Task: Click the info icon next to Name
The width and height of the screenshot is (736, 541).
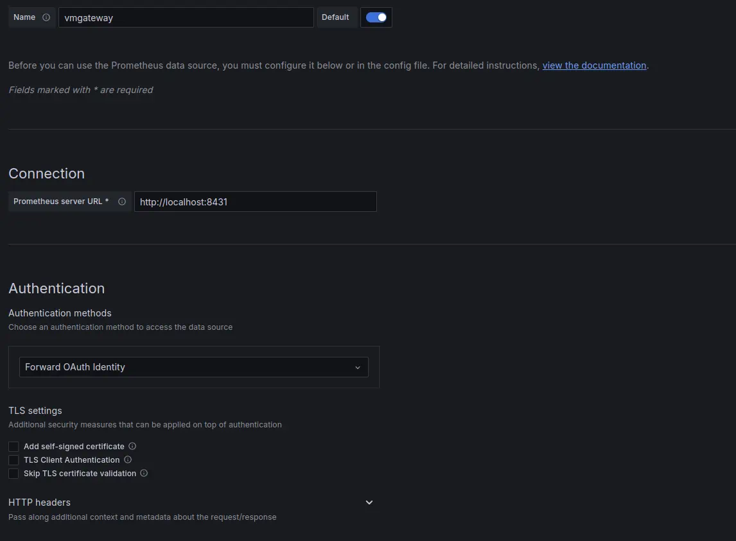Action: 46,17
